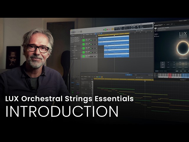Viewport: 189px width, 142px height.
Task: Click the purple button on right mixer strip
Action: [x=78, y=93]
